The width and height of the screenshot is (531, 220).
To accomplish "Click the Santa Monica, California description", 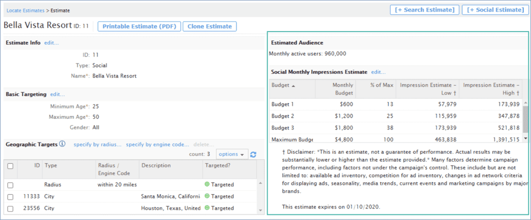I will tap(171, 196).
